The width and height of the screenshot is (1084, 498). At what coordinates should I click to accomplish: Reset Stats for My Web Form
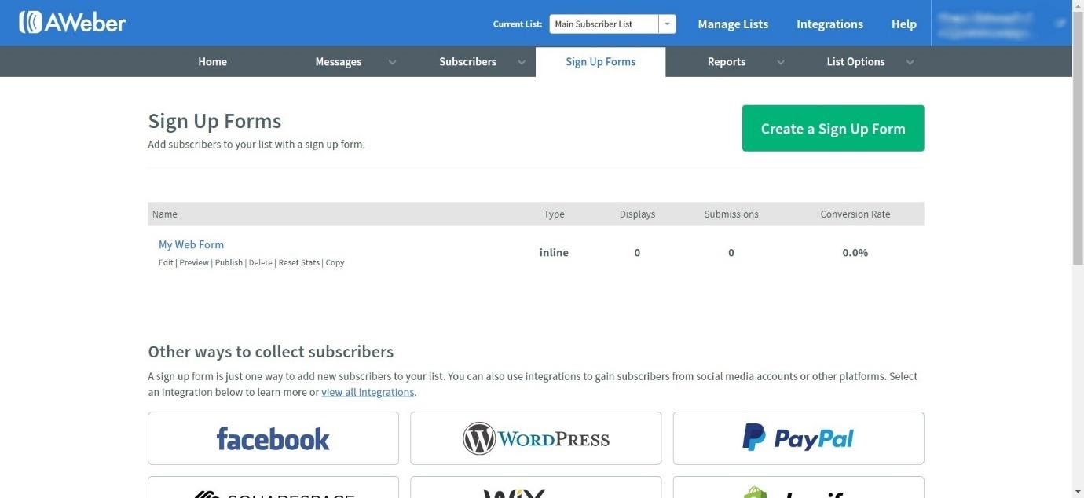coord(299,262)
